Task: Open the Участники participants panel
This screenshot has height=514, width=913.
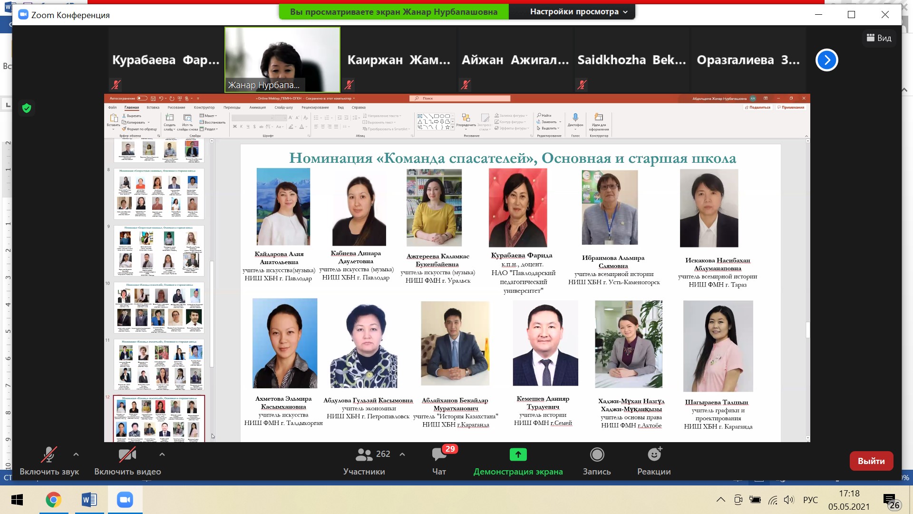Action: 364,461
